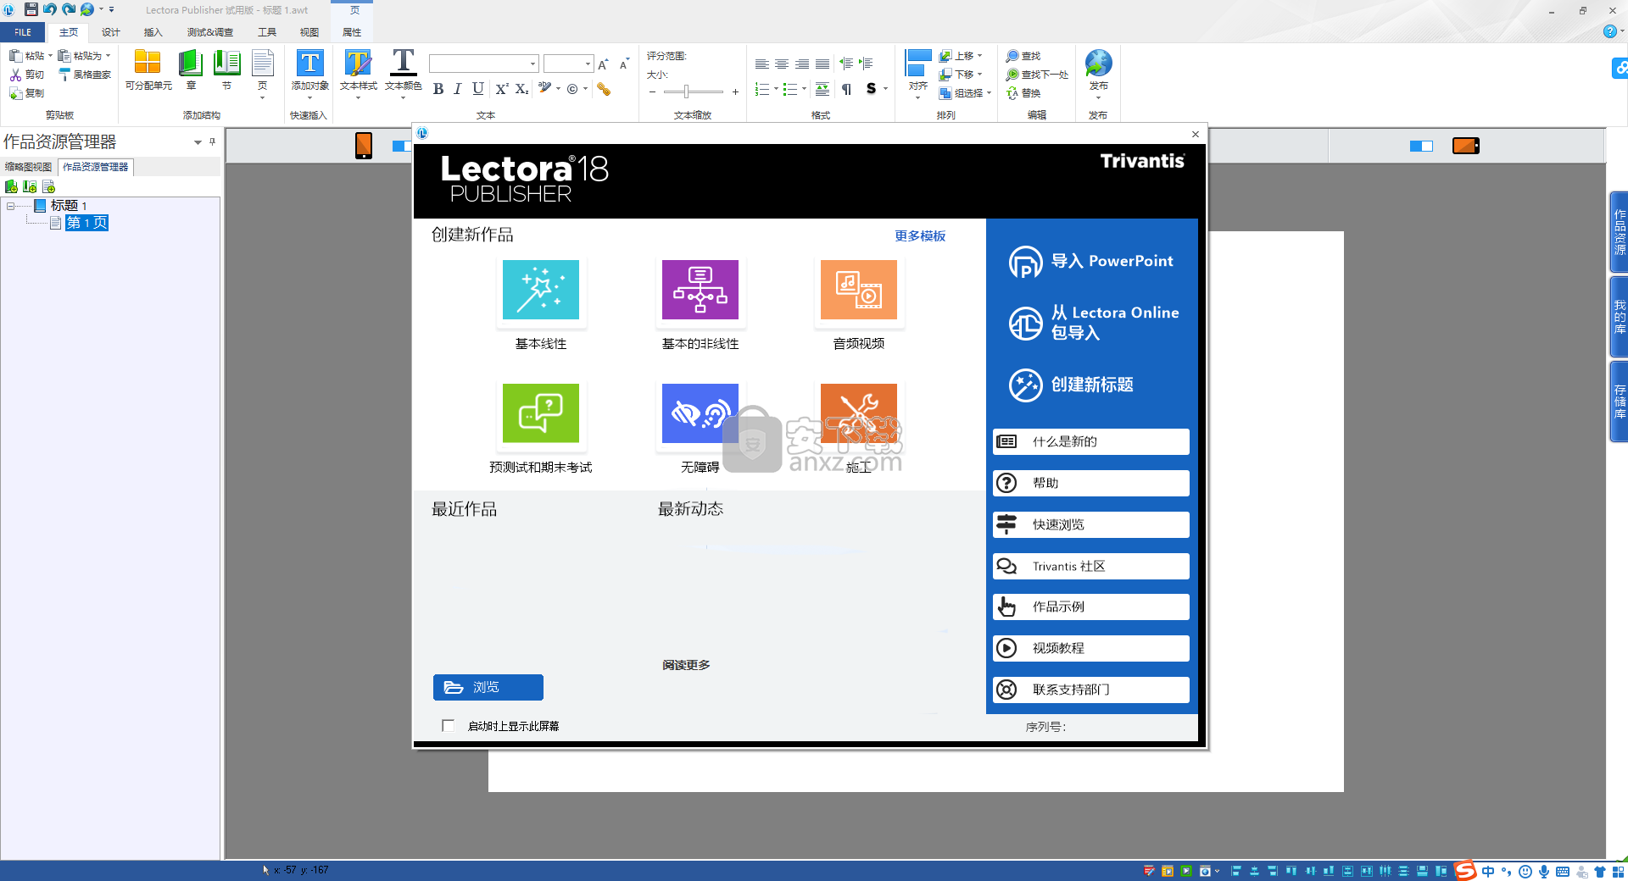The image size is (1628, 881).
Task: Click the 浏览 browse button
Action: (x=488, y=688)
